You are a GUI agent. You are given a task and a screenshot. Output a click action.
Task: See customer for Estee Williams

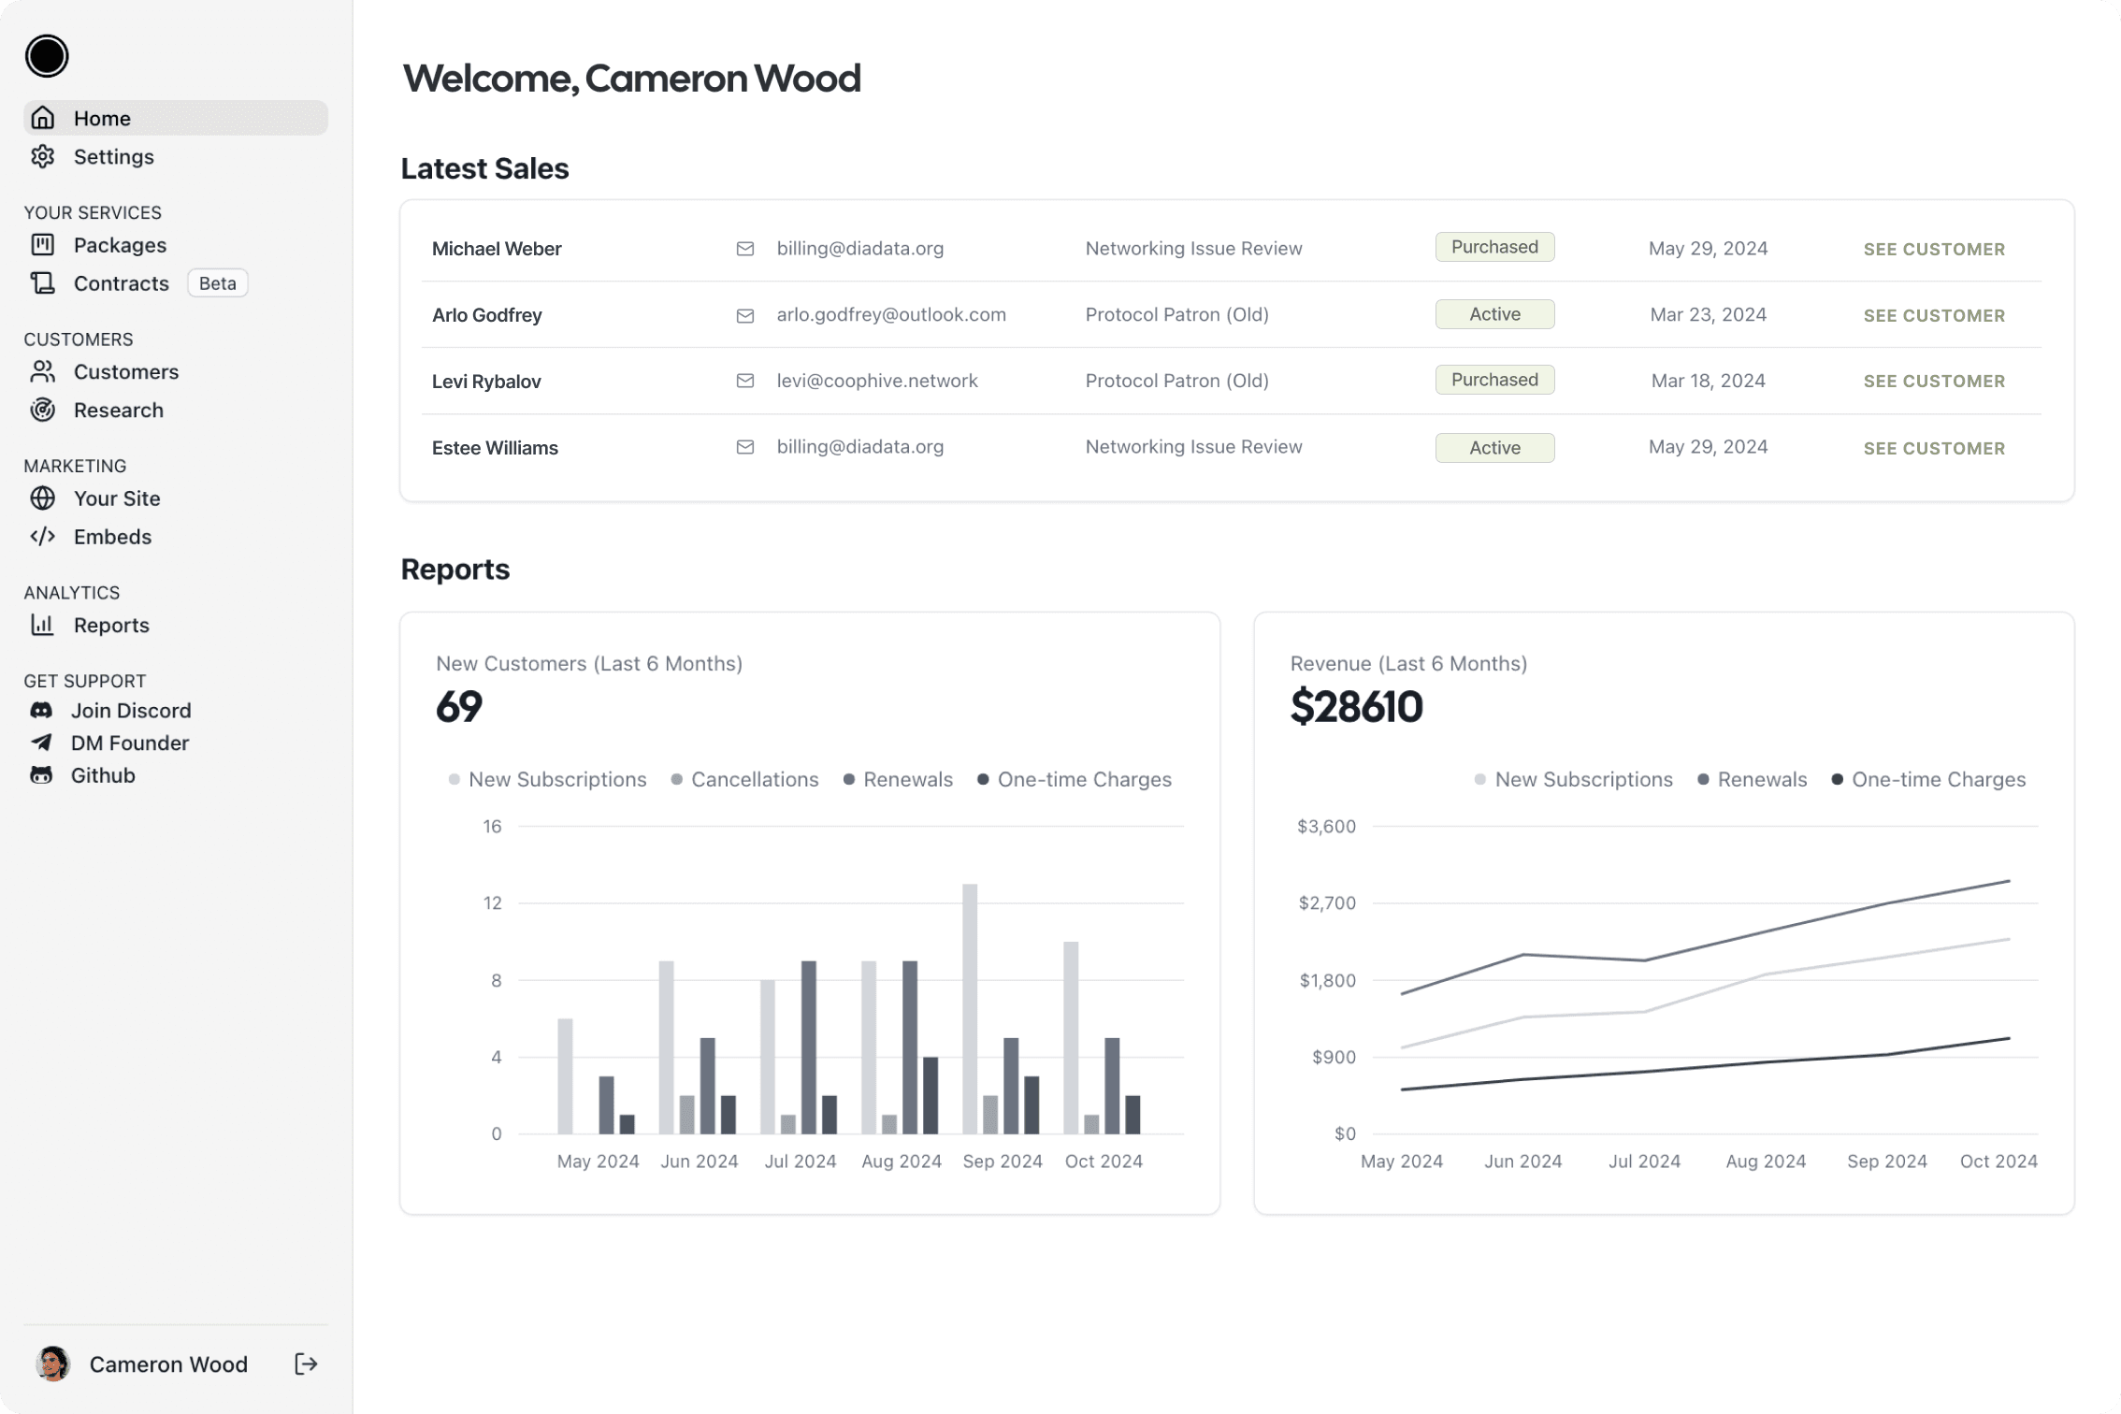(x=1934, y=448)
